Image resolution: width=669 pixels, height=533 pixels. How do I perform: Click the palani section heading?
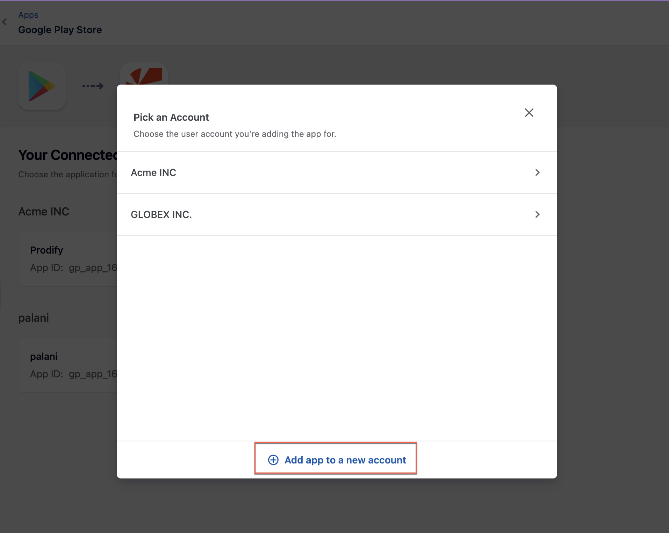point(34,318)
